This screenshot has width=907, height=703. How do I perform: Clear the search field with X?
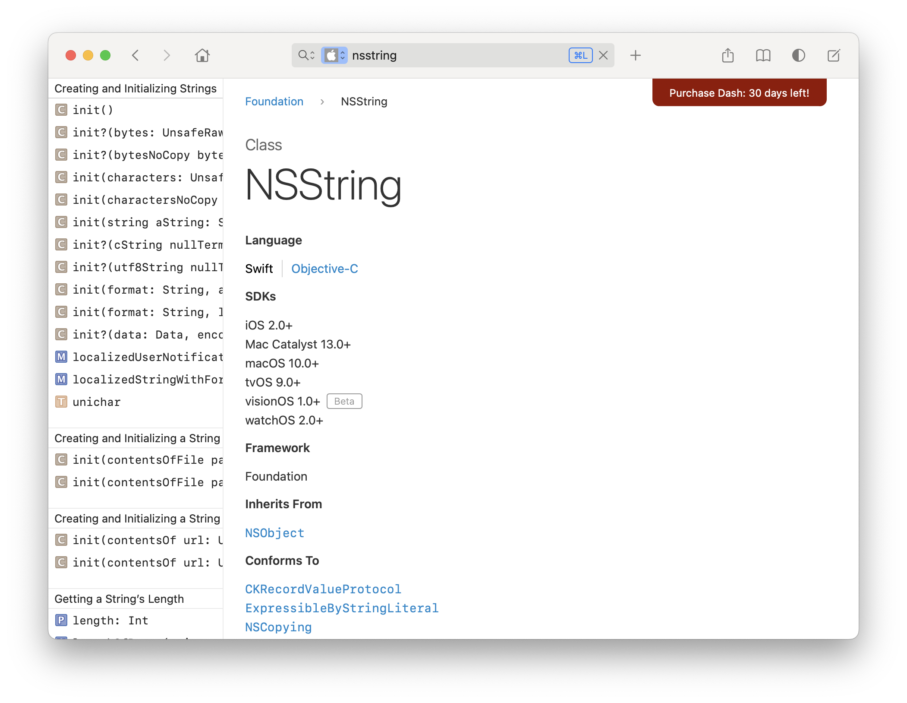pos(603,55)
